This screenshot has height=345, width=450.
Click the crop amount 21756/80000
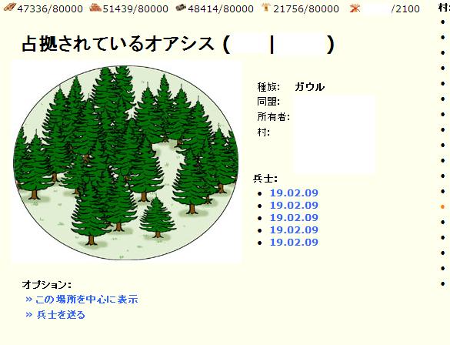(306, 9)
